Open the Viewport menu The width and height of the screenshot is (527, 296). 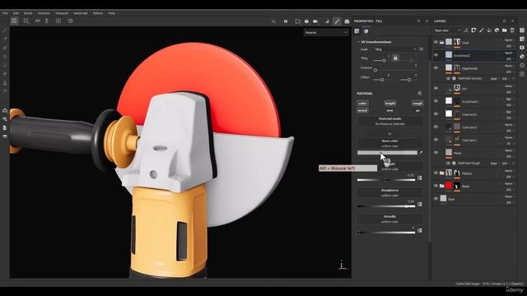[x=62, y=13]
